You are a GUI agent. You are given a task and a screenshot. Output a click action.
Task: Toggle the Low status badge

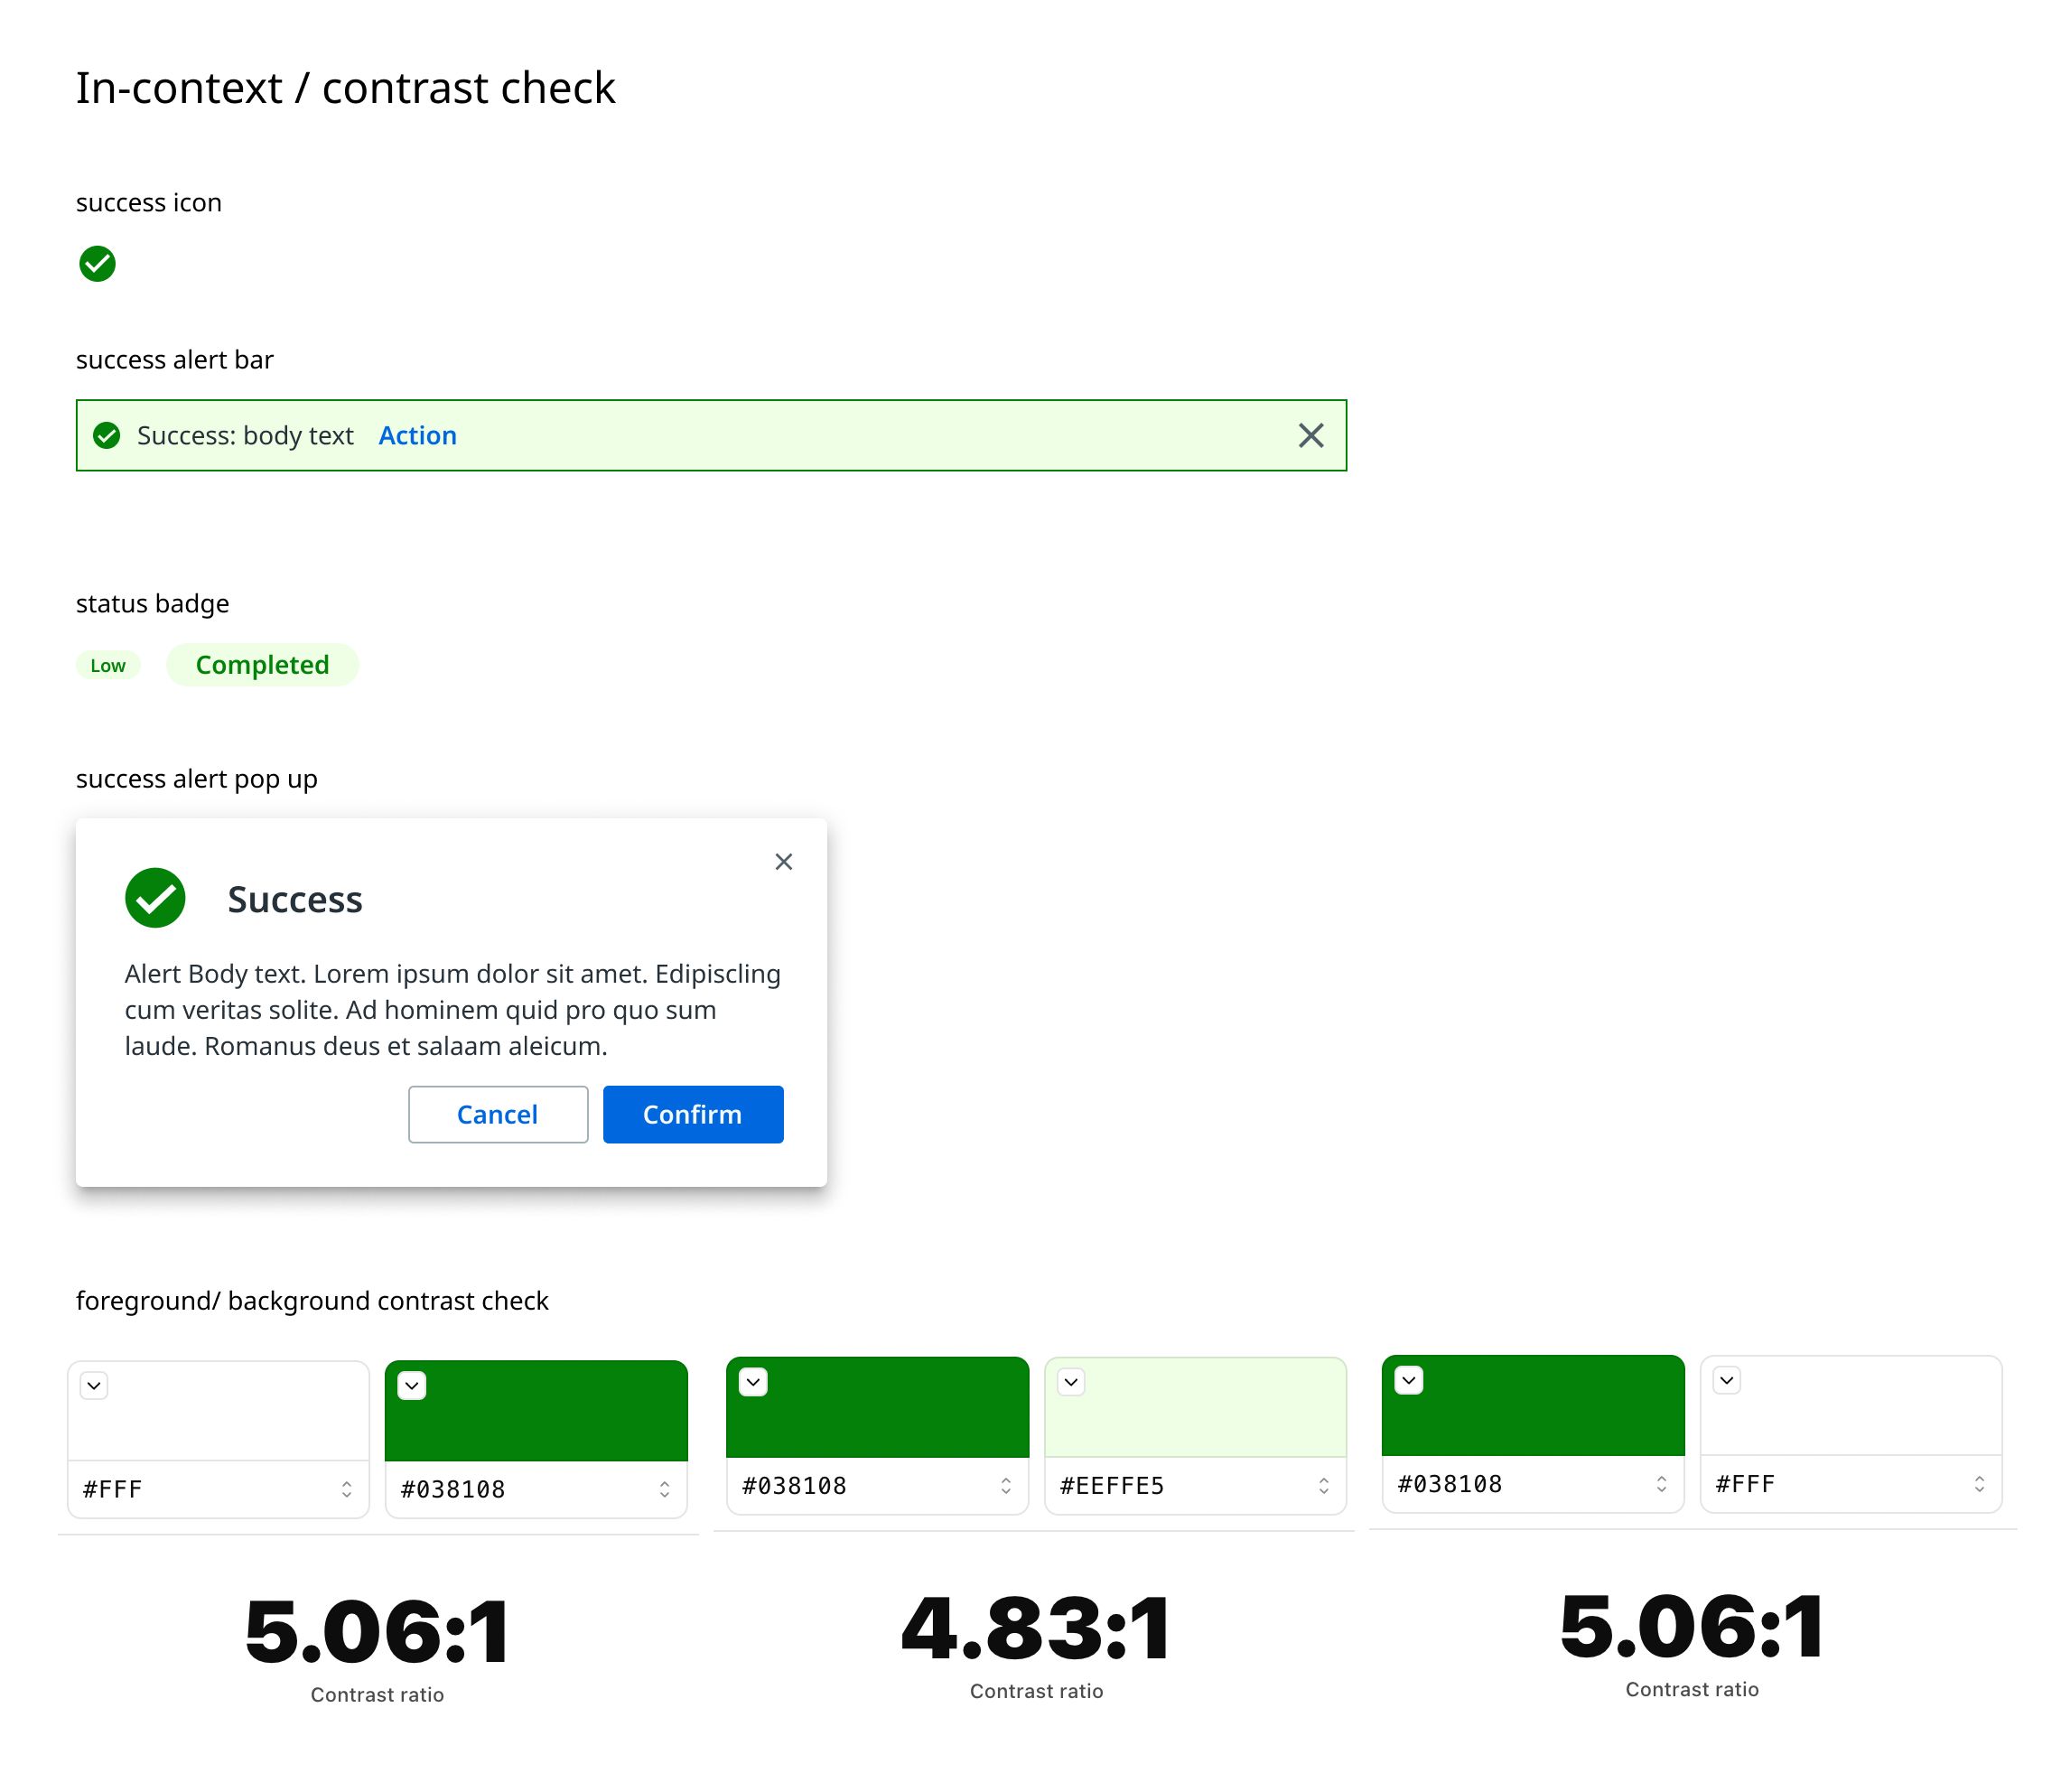108,667
